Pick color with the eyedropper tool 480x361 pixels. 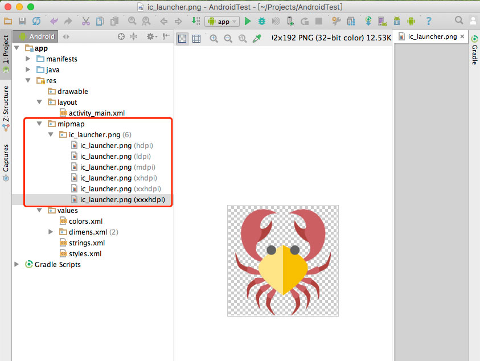[257, 39]
